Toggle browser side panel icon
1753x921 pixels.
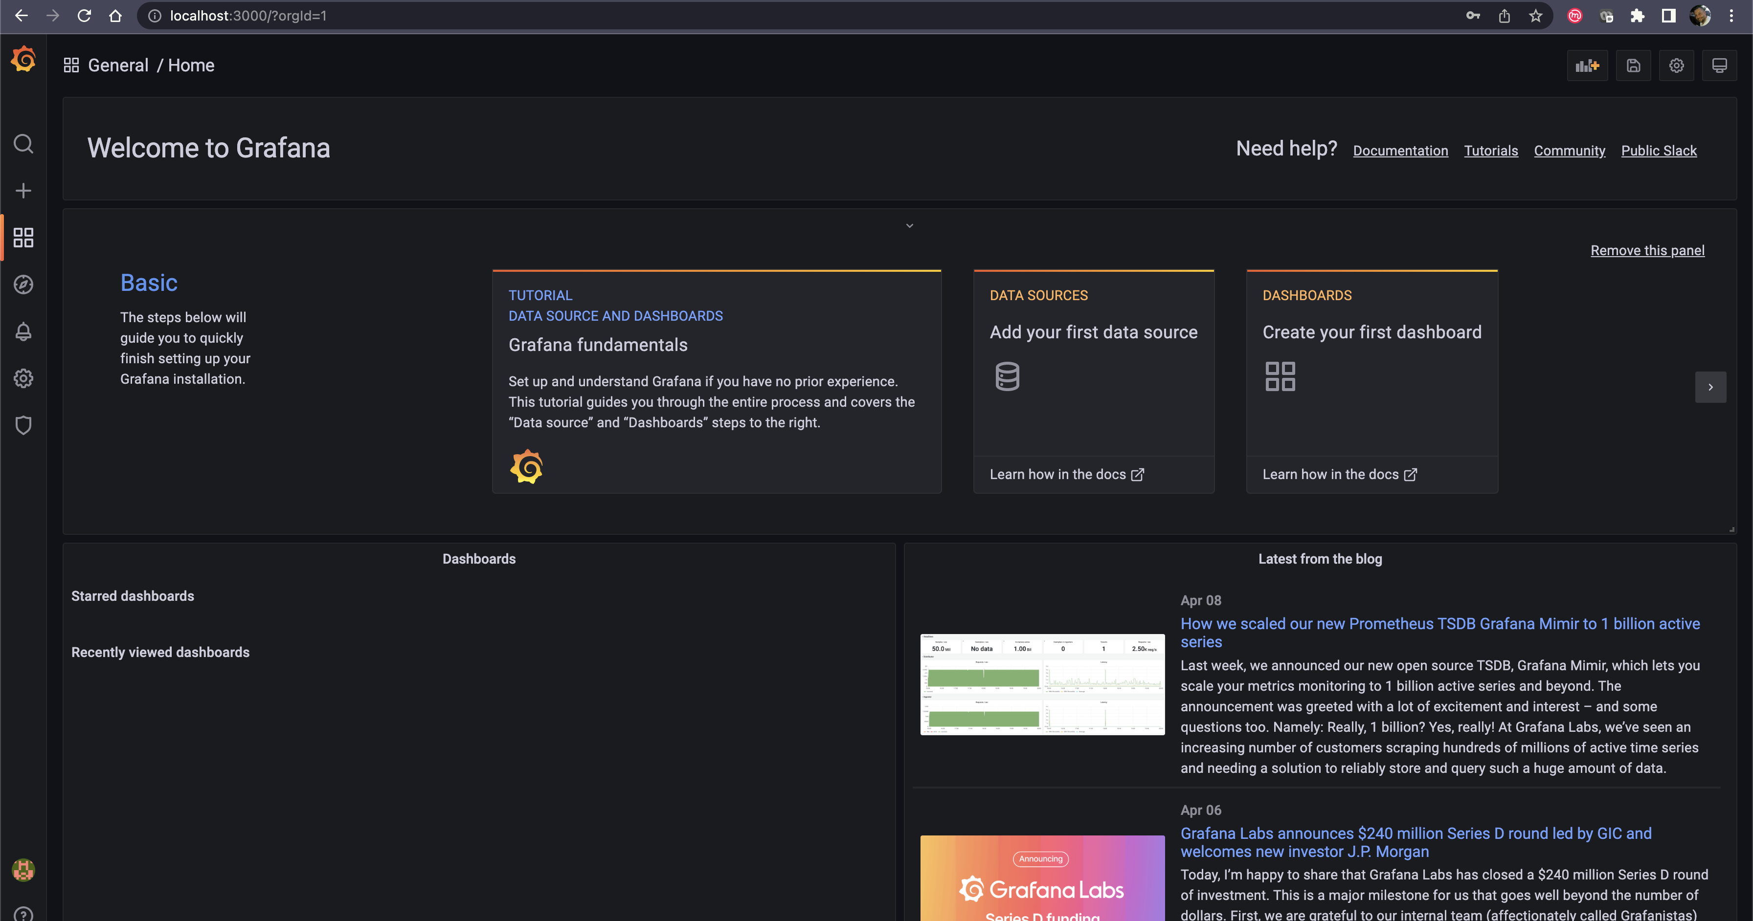(x=1668, y=16)
